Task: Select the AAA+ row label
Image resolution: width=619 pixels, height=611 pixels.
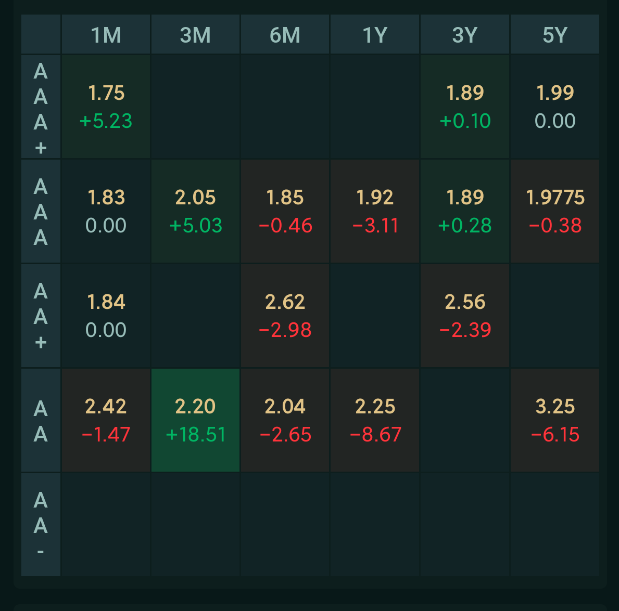Action: click(41, 107)
